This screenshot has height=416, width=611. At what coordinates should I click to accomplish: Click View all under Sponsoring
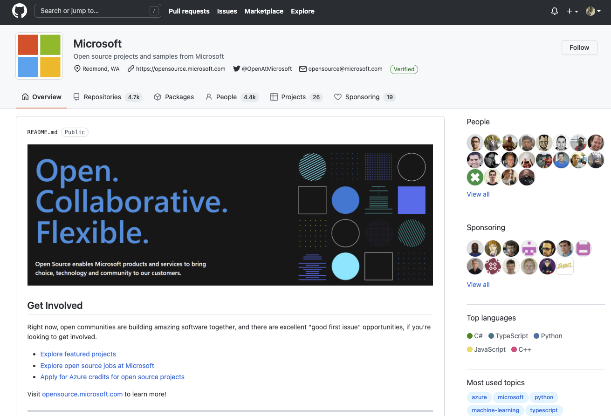point(478,285)
